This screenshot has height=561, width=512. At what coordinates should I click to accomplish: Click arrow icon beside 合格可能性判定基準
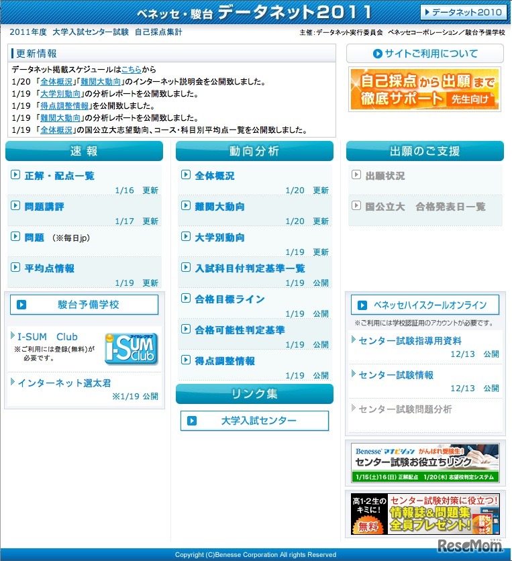tap(186, 329)
